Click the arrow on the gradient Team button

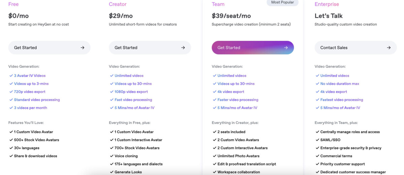pyautogui.click(x=286, y=48)
